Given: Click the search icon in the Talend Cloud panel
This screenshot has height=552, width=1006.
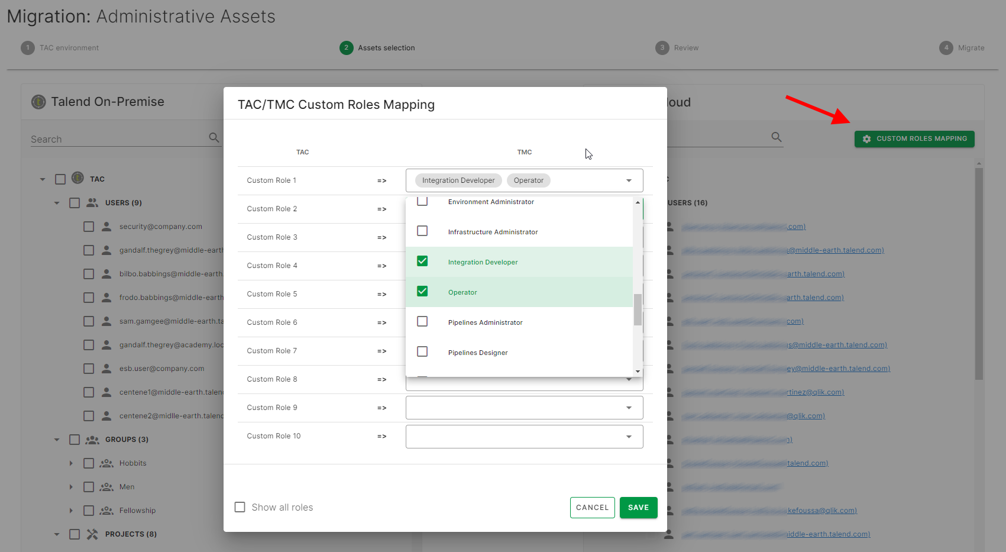Looking at the screenshot, I should (x=777, y=137).
